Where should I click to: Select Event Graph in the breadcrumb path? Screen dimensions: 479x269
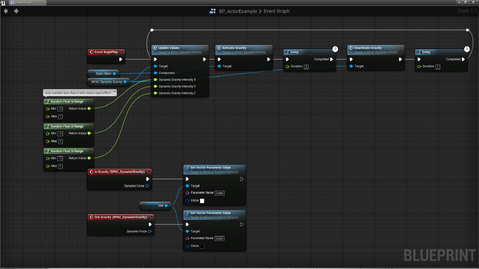point(276,11)
